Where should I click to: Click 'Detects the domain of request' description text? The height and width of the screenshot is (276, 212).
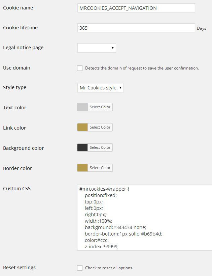[x=142, y=68]
